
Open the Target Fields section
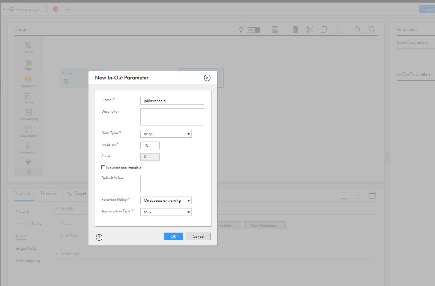tap(26, 248)
